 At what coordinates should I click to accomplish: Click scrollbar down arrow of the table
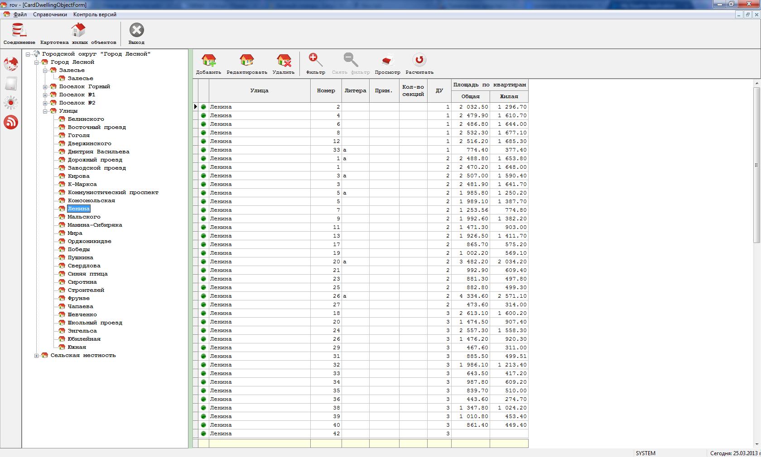coord(756,444)
